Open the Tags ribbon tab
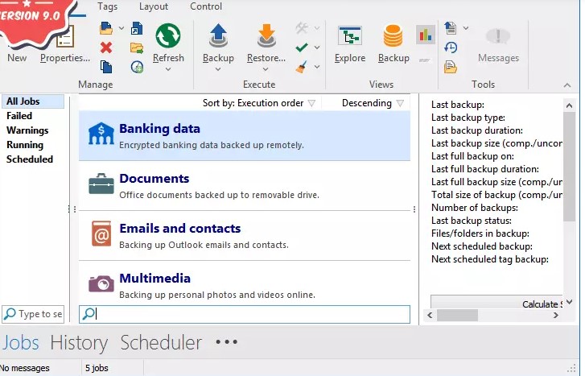The image size is (585, 376). 108,6
